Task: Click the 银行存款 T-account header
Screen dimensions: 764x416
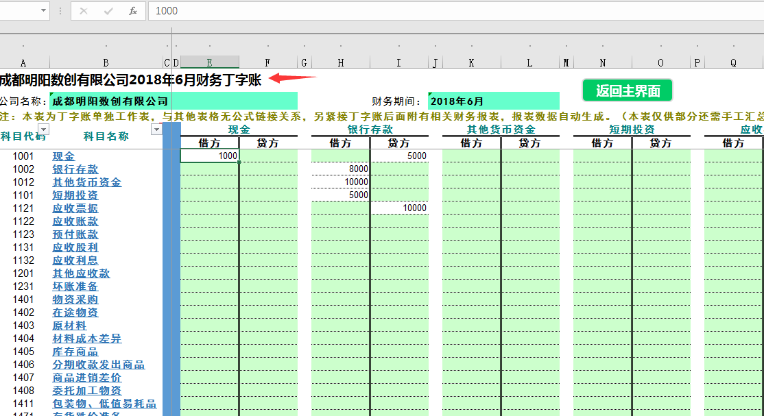Action: [370, 130]
